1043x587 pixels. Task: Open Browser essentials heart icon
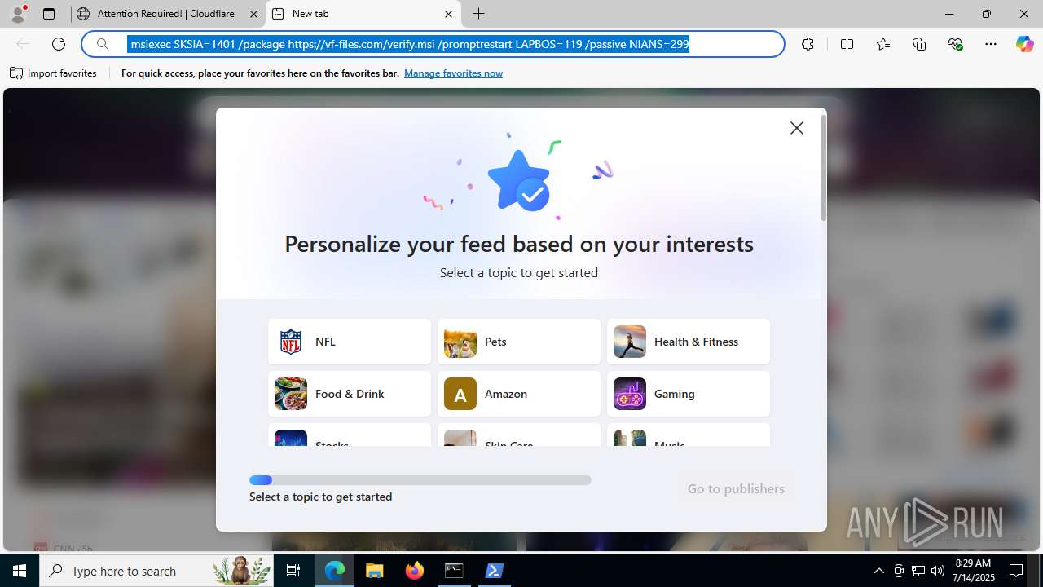[956, 44]
